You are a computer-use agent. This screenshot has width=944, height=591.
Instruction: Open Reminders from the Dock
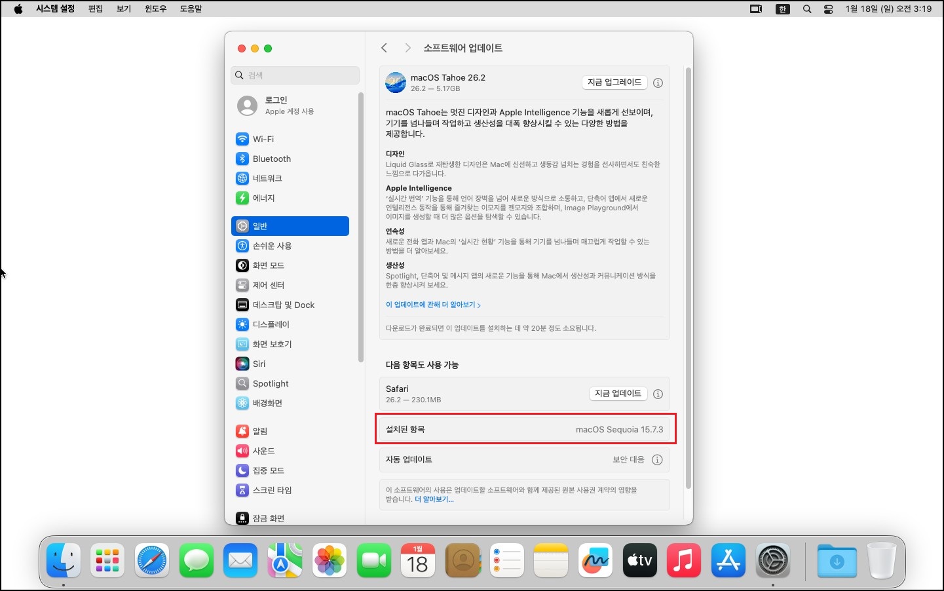pyautogui.click(x=507, y=561)
